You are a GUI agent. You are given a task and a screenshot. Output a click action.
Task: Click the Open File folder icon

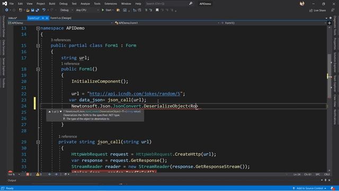pos(28,10)
